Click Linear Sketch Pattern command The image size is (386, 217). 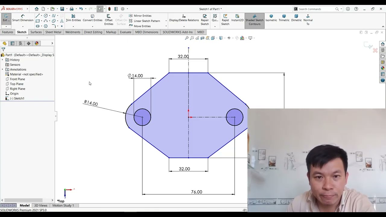click(x=144, y=21)
